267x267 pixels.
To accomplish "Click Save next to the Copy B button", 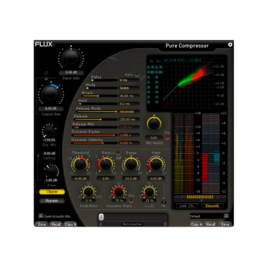I will [42, 224].
